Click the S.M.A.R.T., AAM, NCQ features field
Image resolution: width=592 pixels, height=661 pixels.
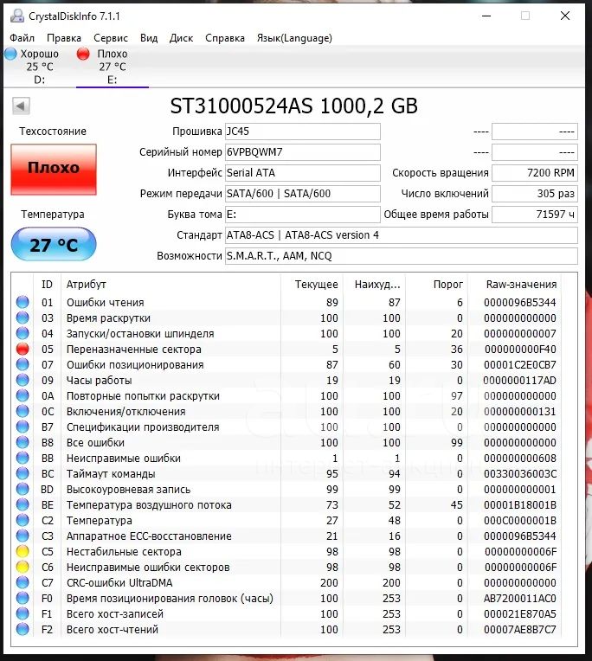[x=402, y=256]
